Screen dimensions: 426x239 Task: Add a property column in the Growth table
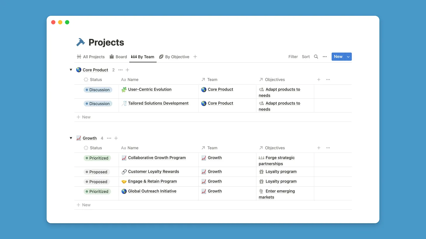click(x=319, y=148)
